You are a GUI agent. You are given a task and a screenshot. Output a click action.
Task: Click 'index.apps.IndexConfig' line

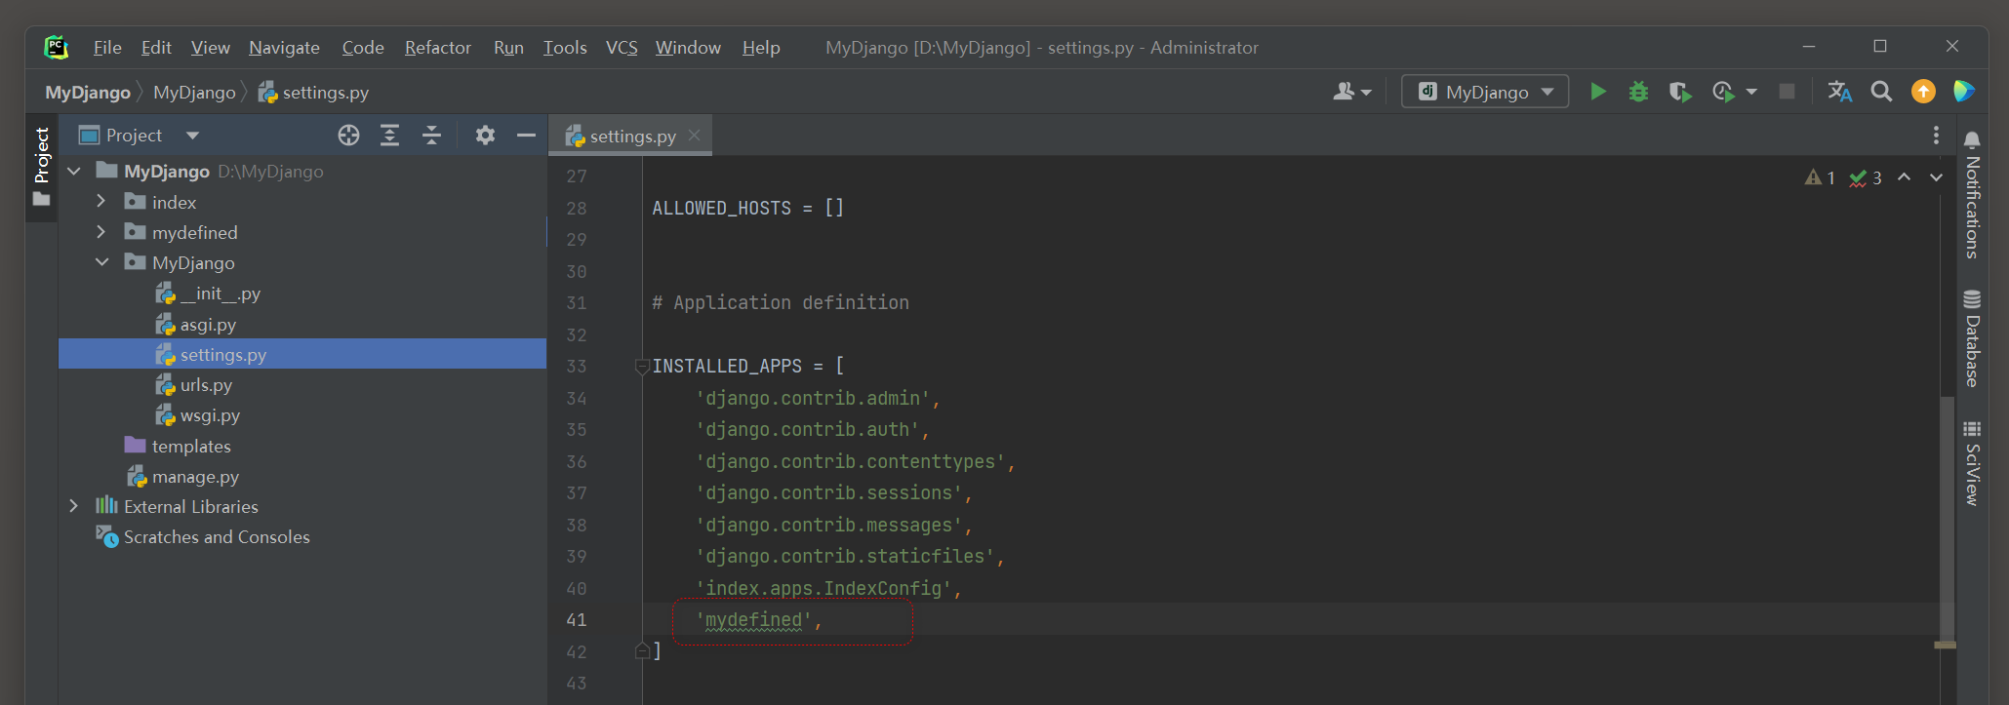[828, 588]
